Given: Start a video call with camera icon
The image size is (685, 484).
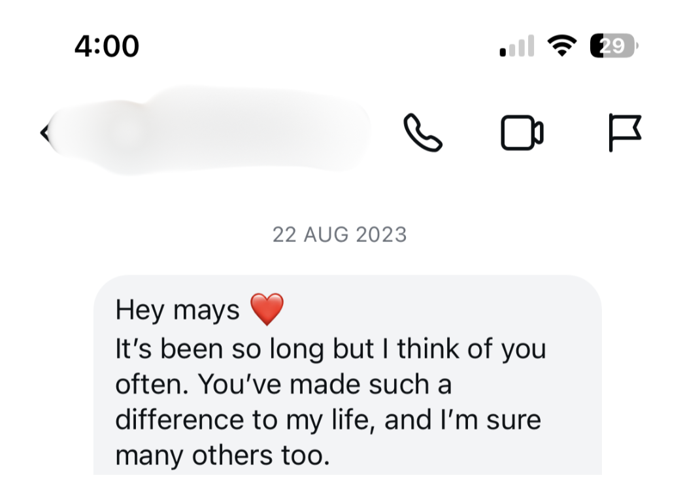Looking at the screenshot, I should click(522, 133).
